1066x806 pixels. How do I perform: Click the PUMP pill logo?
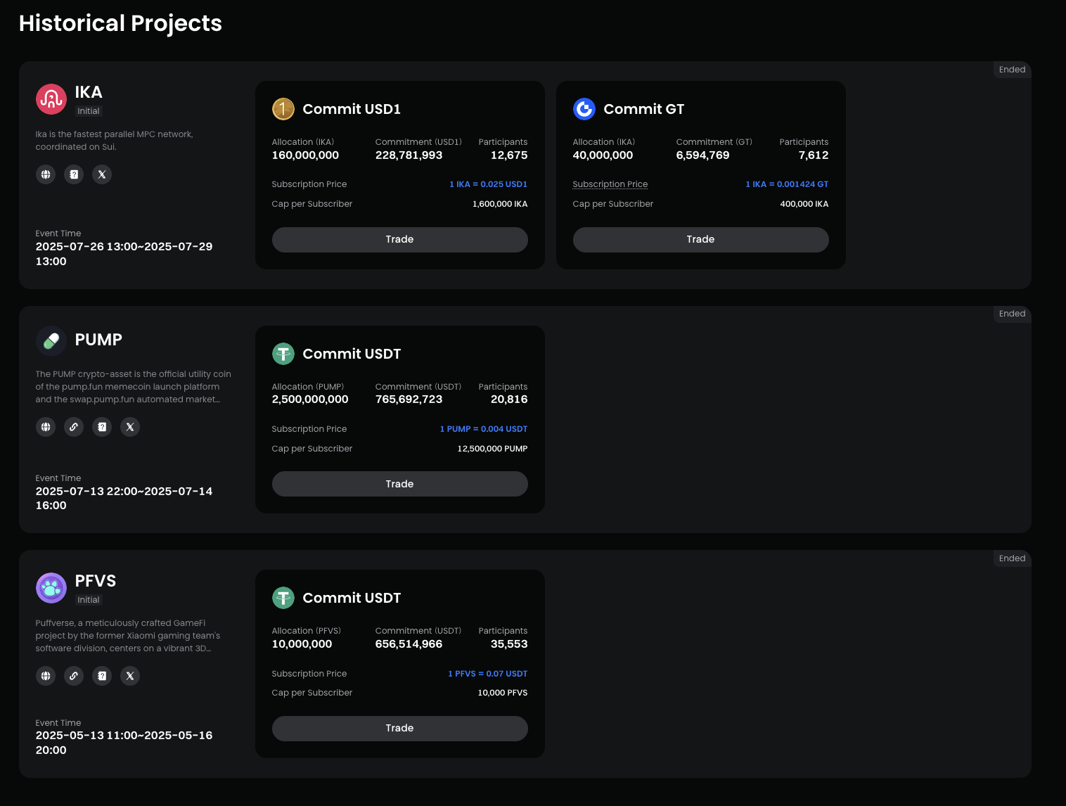pos(51,341)
